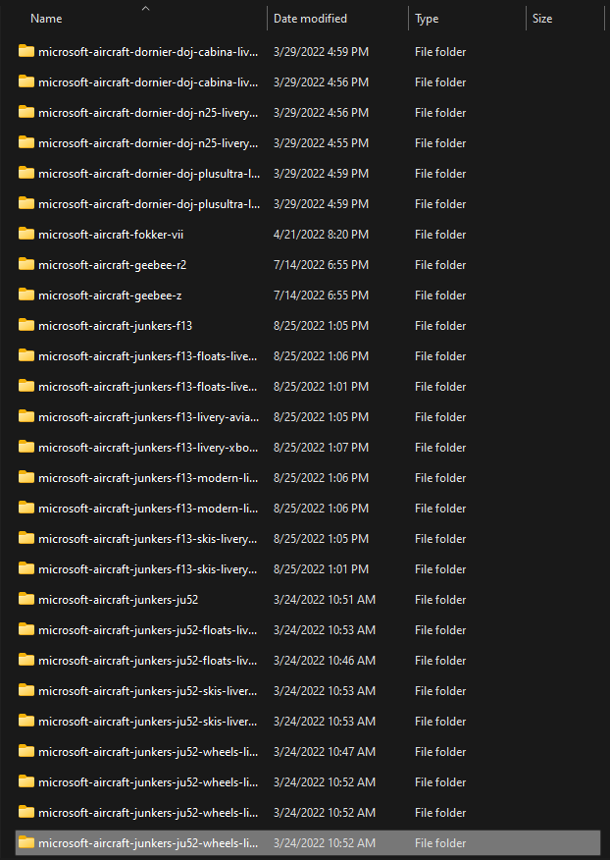Select f13-floats-live name dated 1:06 PM
Image resolution: width=610 pixels, height=860 pixels.
[x=147, y=356]
